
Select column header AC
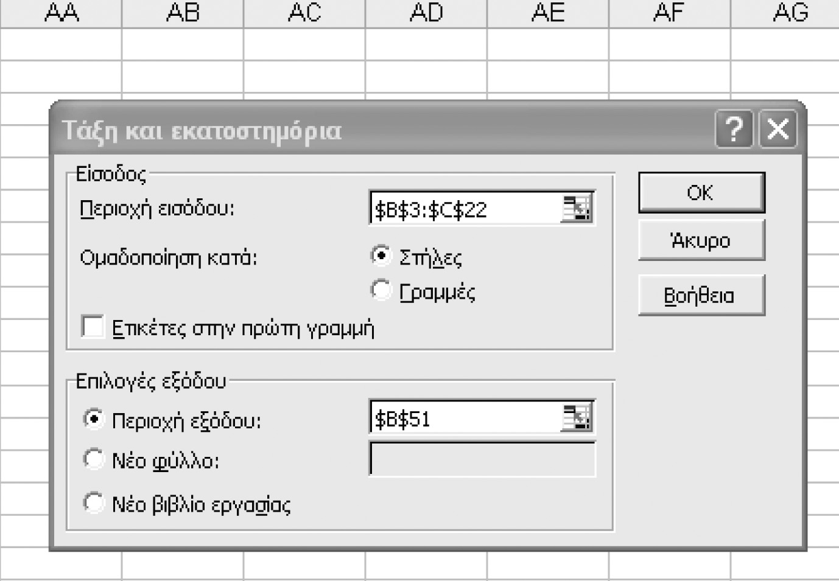point(304,13)
